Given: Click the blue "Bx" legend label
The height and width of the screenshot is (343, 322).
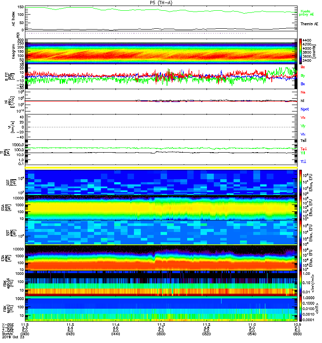Looking at the screenshot, I should click(303, 84).
